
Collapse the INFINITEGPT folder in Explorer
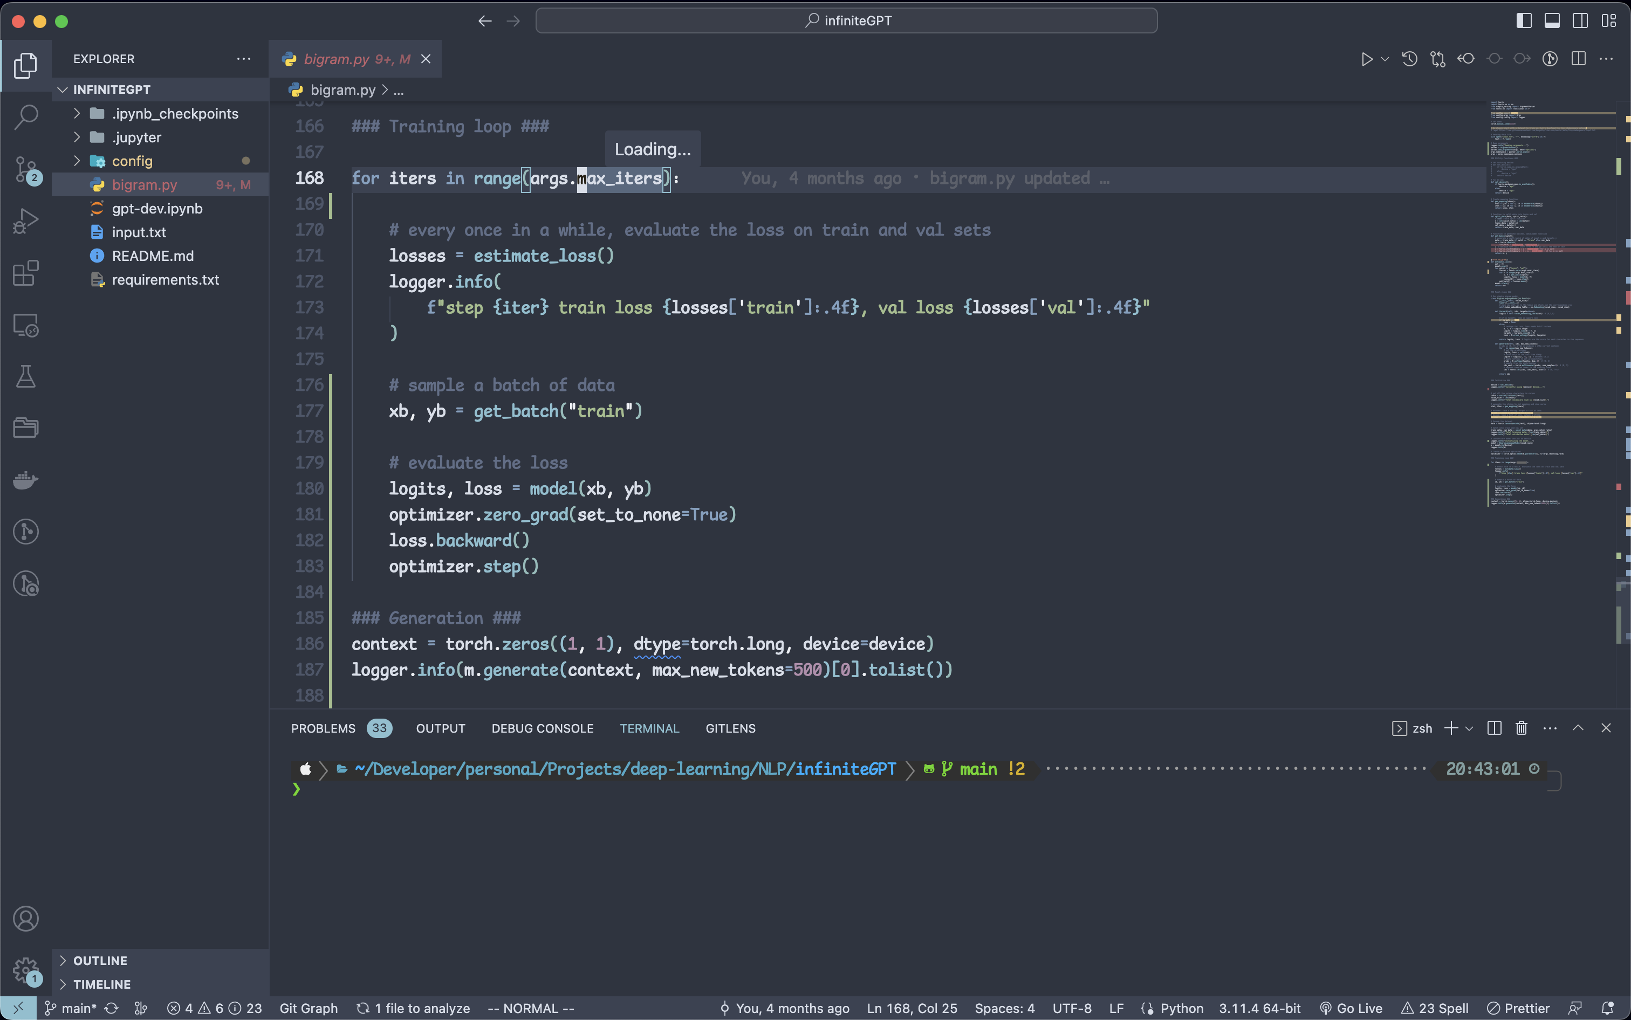[x=63, y=88]
